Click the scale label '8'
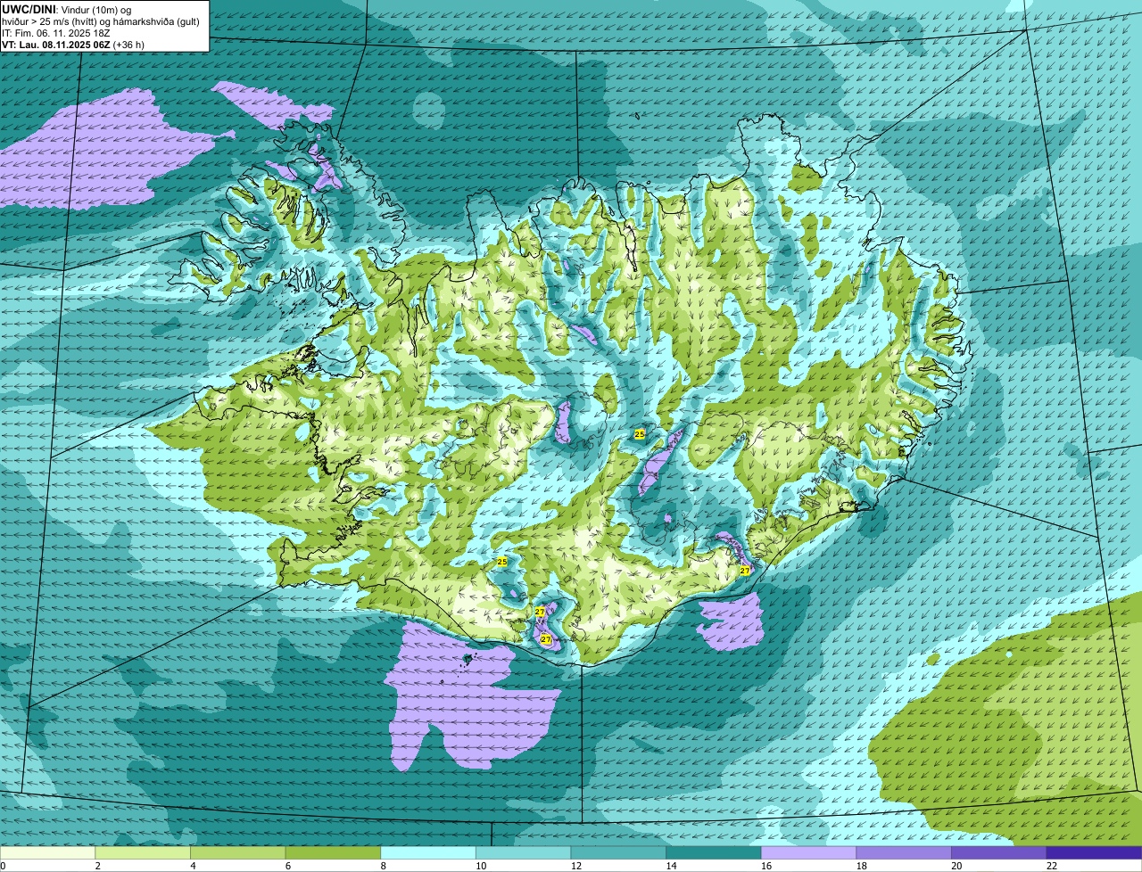The image size is (1142, 872). point(382,866)
